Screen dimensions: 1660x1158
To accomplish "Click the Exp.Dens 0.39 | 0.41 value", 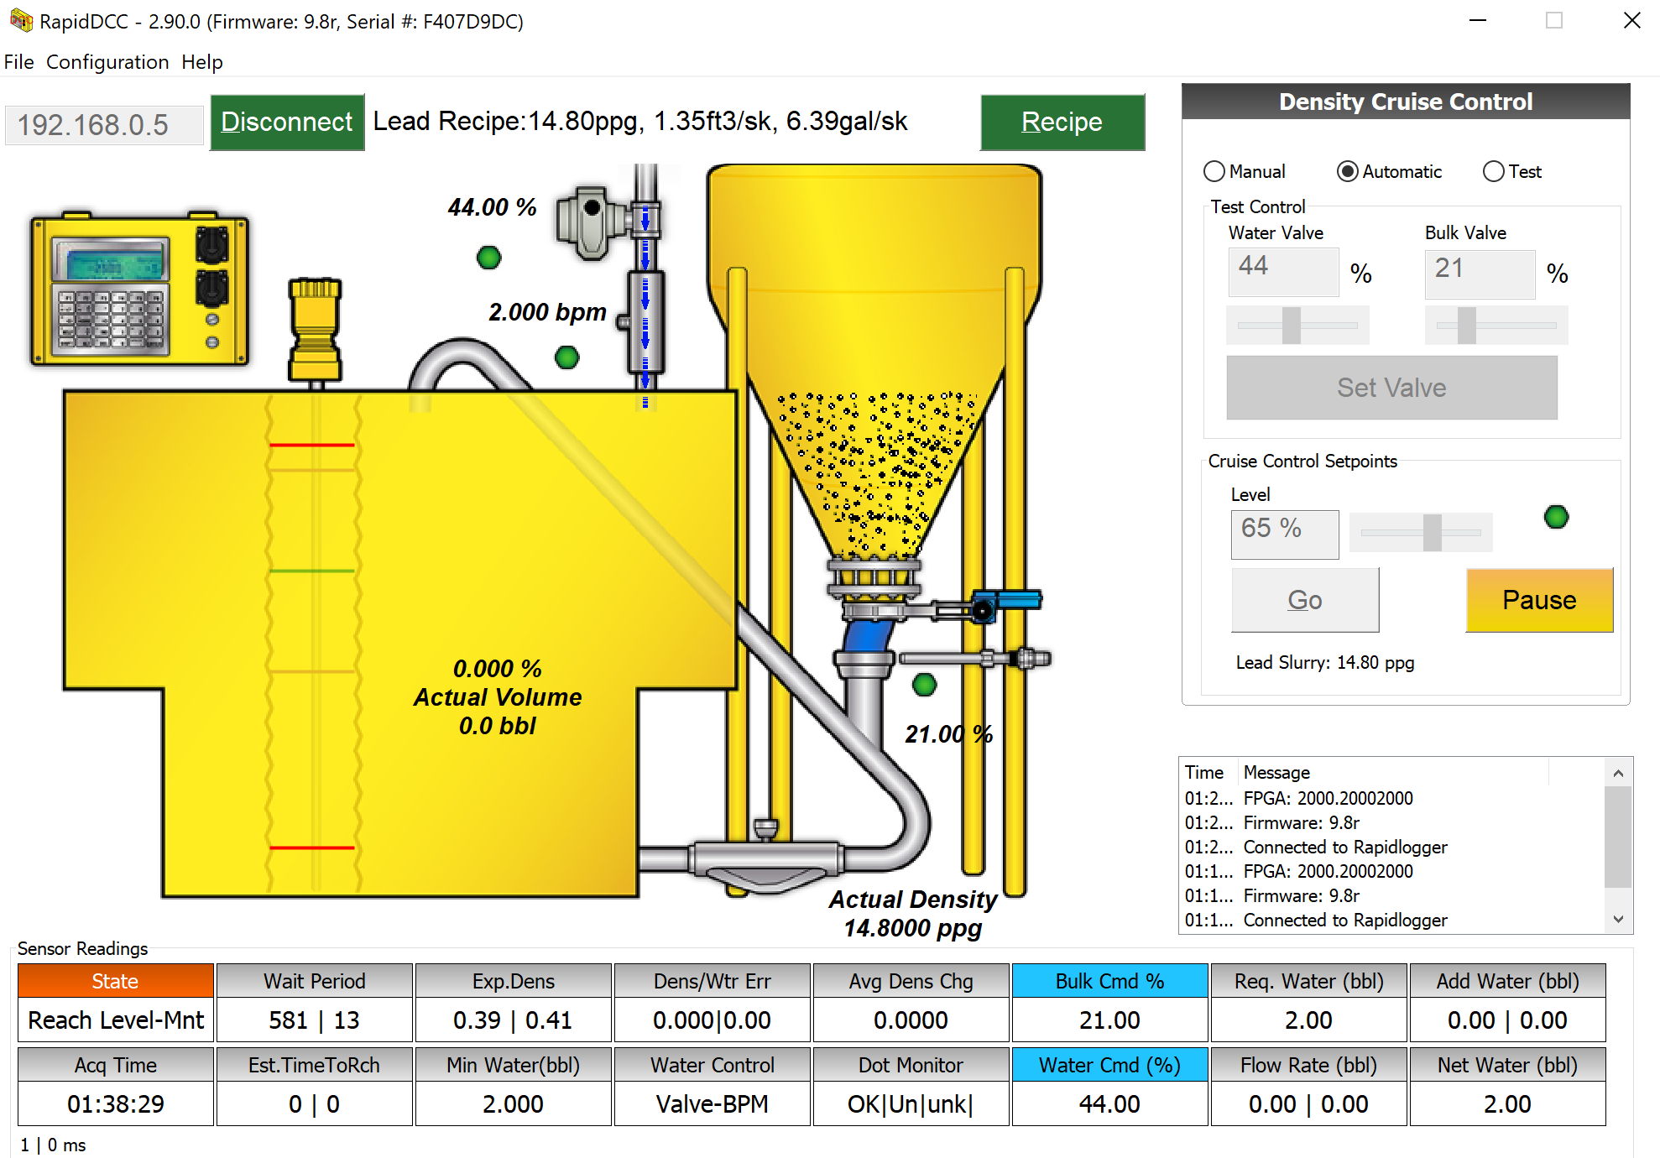I will [513, 1020].
